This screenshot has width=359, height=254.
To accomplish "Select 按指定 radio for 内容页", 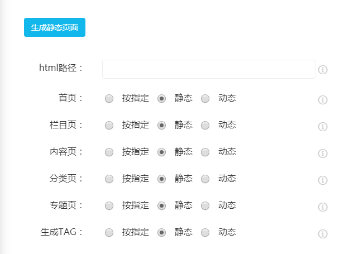I will tap(109, 152).
